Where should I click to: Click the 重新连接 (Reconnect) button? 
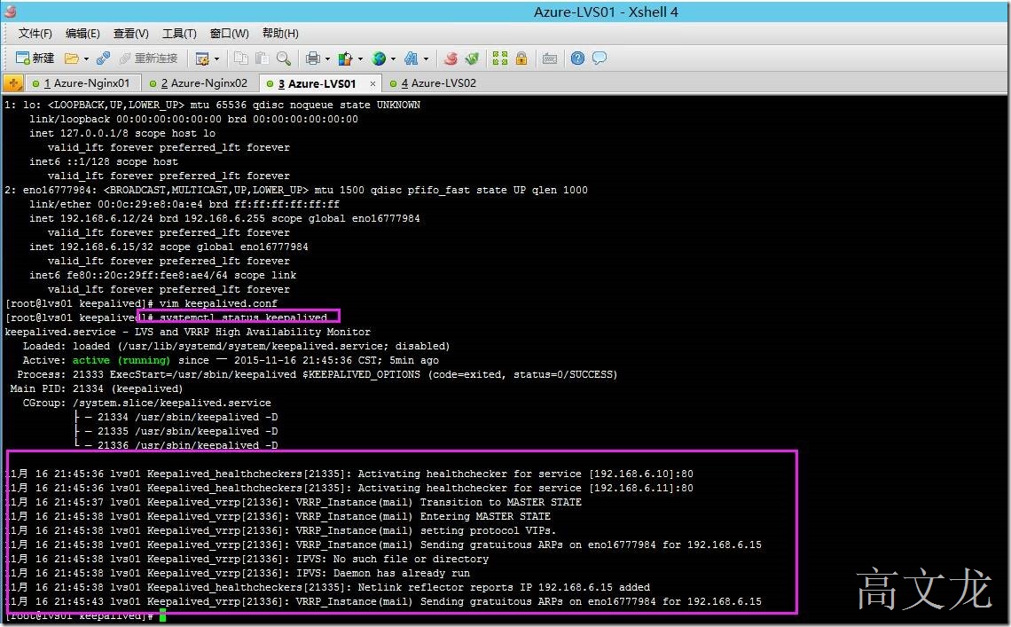(148, 58)
